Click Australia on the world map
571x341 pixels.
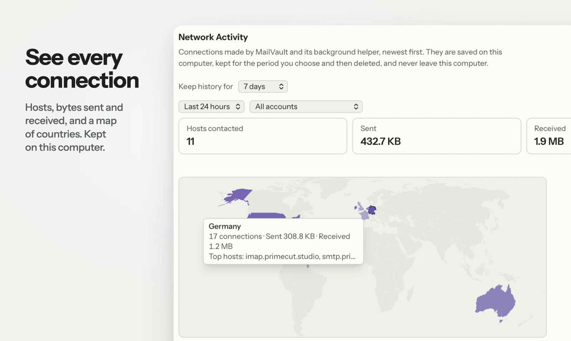(x=495, y=301)
